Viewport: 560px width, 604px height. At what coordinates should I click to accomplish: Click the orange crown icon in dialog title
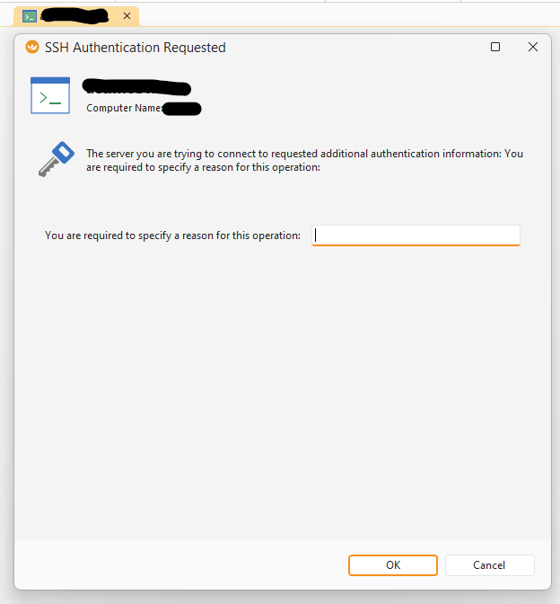point(32,48)
